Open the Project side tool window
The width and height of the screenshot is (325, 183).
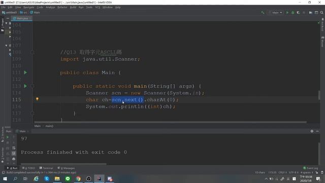coord(2,25)
